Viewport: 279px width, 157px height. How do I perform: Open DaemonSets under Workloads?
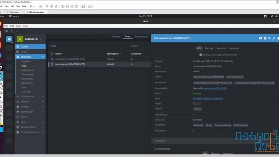(27, 75)
